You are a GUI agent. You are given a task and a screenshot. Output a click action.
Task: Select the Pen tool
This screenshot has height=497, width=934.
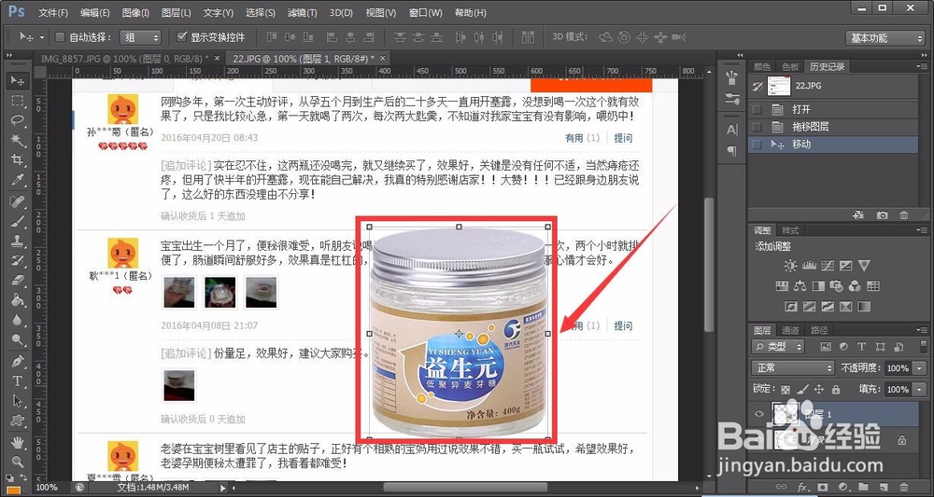pos(17,361)
